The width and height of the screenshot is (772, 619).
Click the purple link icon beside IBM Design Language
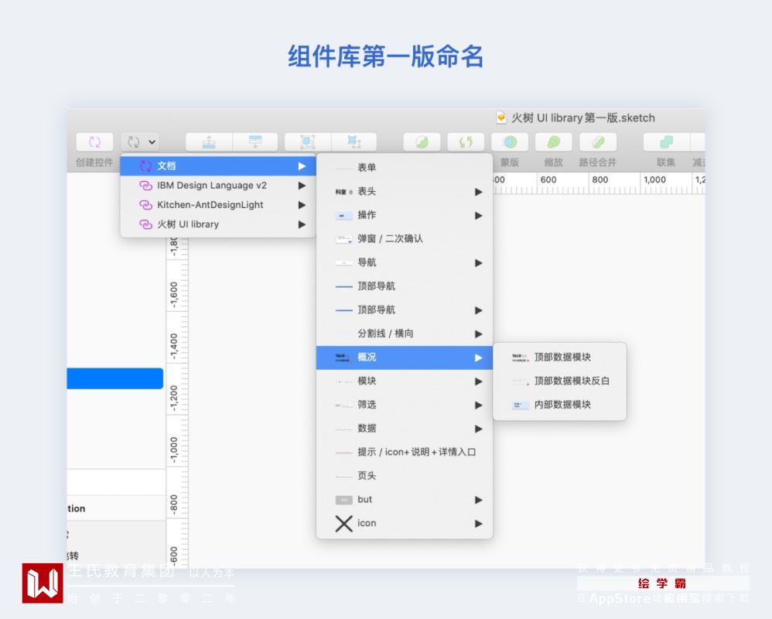145,186
